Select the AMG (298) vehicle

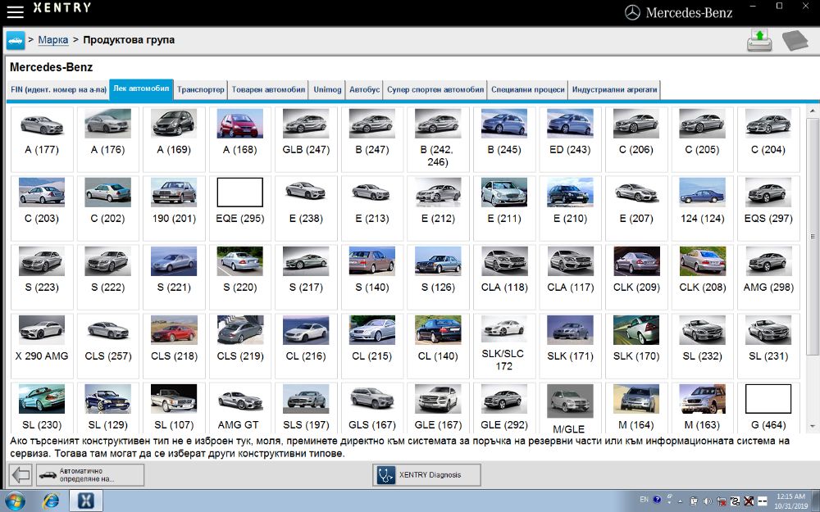click(768, 278)
